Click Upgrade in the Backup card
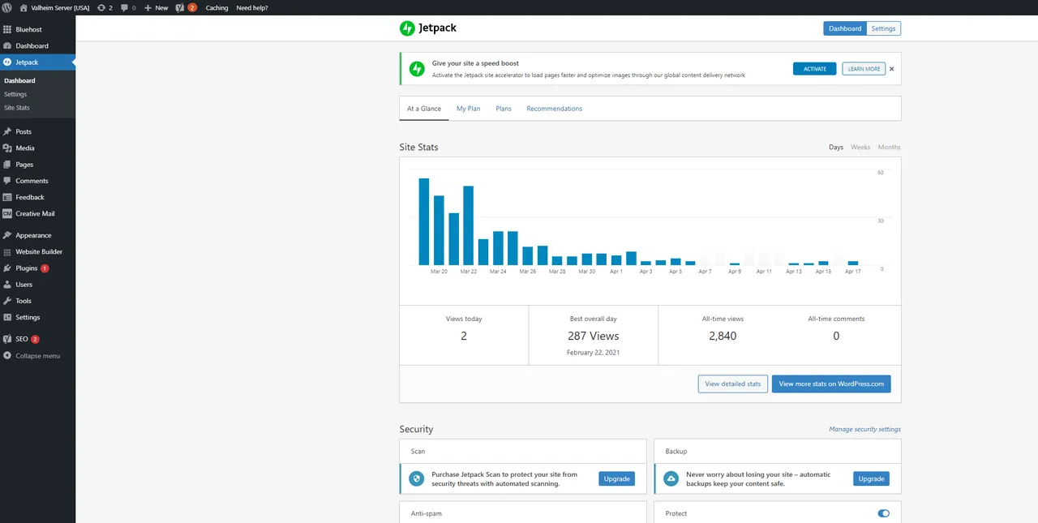Image resolution: width=1038 pixels, height=523 pixels. 871,478
